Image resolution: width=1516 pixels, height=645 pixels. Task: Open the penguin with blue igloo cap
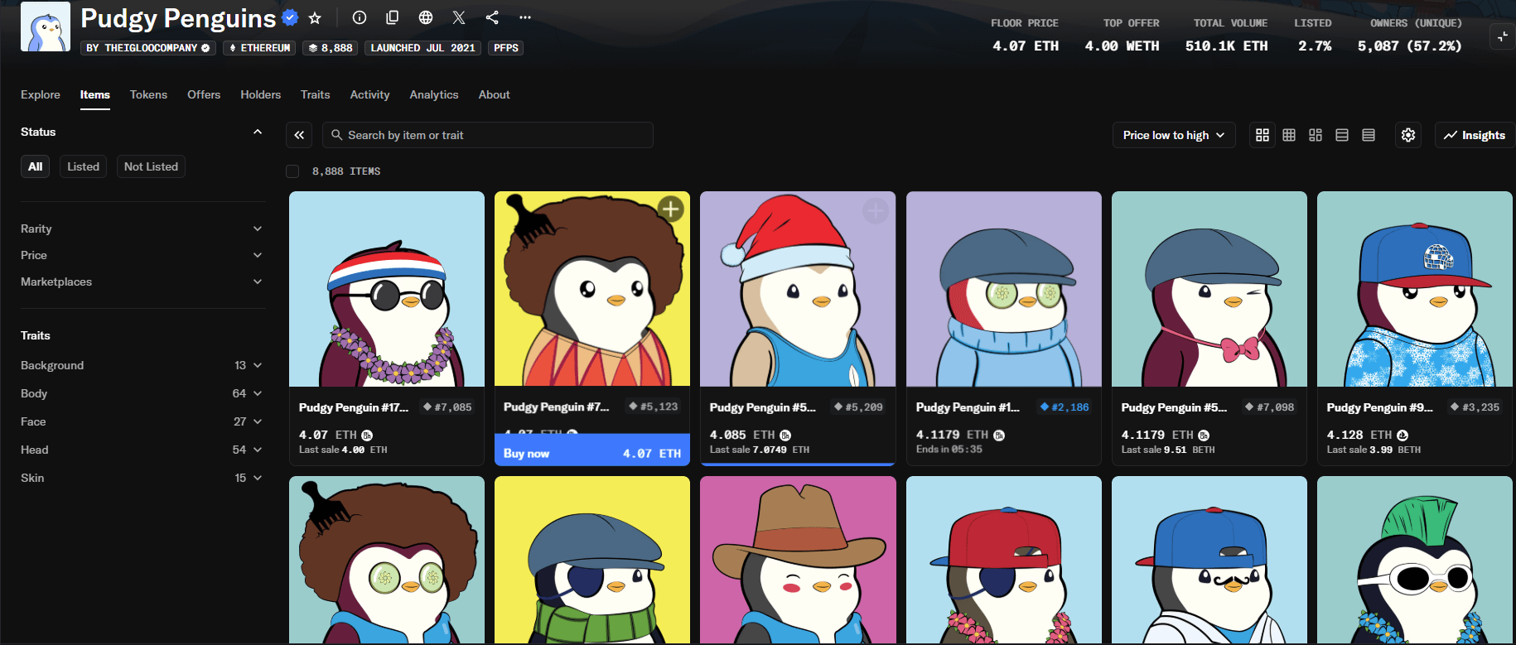tap(1415, 289)
